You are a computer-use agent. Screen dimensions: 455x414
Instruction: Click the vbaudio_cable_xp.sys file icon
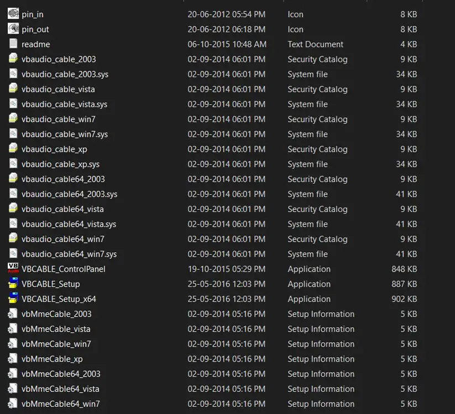pyautogui.click(x=13, y=163)
